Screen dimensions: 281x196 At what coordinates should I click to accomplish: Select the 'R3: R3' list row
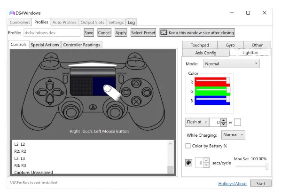[90, 165]
